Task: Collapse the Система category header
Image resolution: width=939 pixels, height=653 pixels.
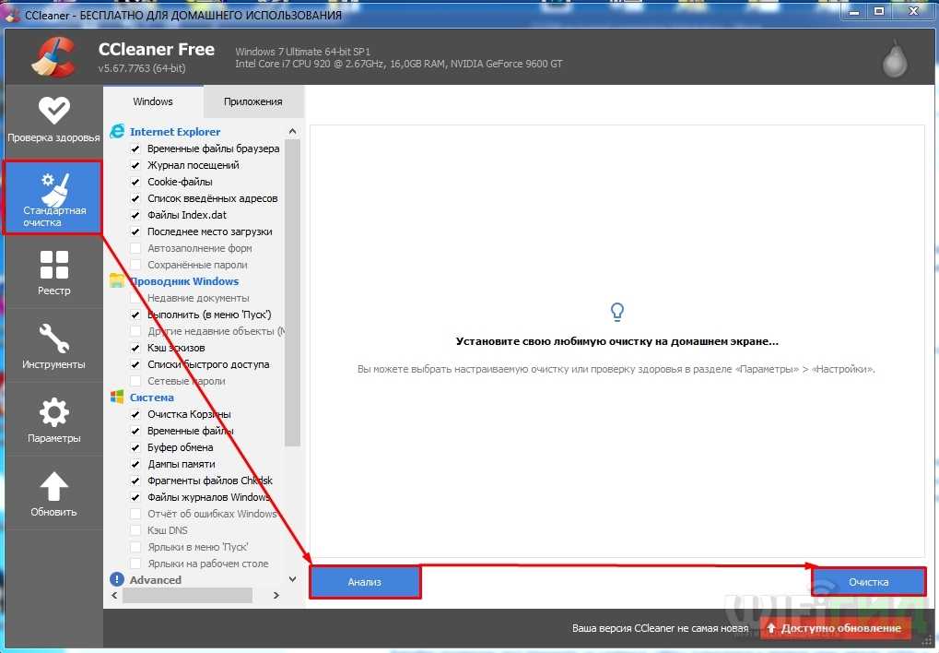Action: tap(151, 398)
